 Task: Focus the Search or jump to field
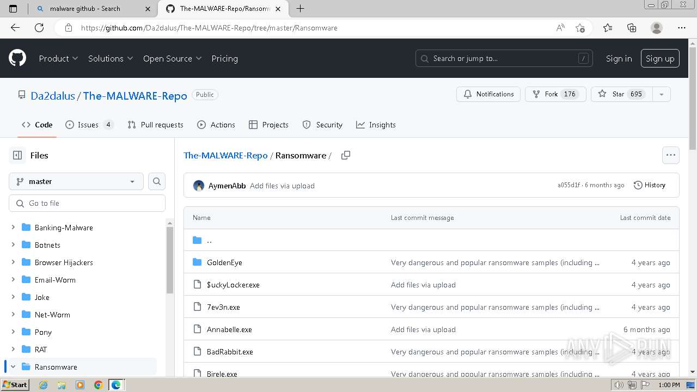click(x=504, y=58)
